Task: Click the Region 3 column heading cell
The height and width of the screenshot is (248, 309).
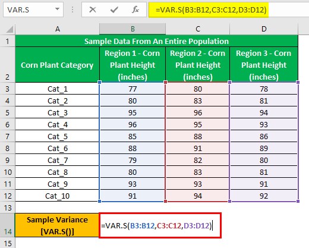Action: point(264,65)
